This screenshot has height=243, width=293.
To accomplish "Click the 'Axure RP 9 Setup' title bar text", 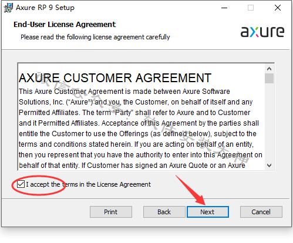I will pyautogui.click(x=45, y=8).
